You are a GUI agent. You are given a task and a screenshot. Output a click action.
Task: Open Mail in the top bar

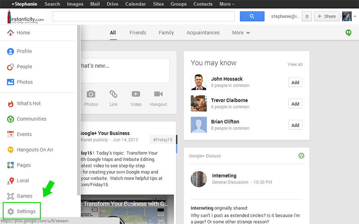coord(95,4)
